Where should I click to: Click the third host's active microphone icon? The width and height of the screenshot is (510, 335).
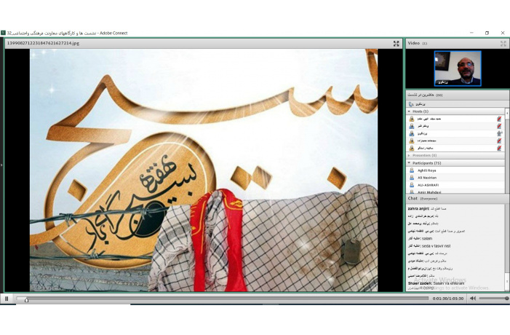499,133
